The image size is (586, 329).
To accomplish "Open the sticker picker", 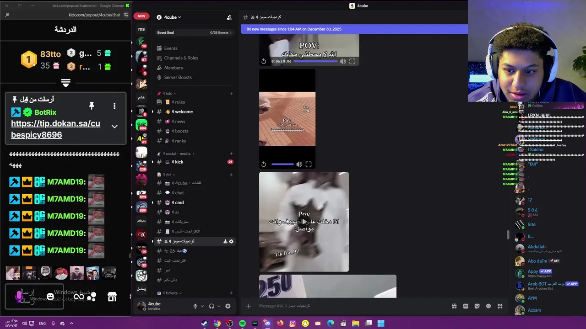I will 477,306.
